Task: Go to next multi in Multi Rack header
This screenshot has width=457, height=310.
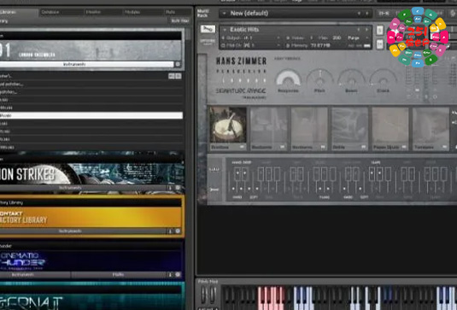Action: pyautogui.click(x=367, y=14)
